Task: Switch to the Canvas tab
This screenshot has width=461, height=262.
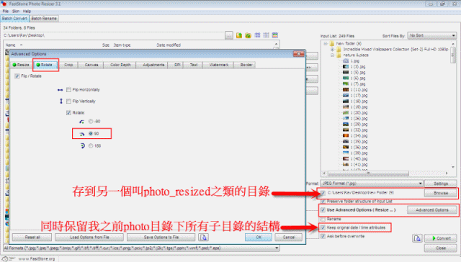Action: pos(91,65)
